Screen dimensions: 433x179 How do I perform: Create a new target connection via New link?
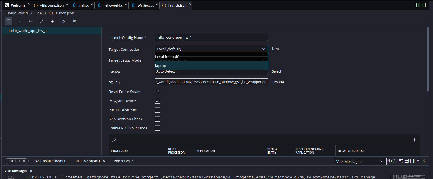click(x=275, y=49)
